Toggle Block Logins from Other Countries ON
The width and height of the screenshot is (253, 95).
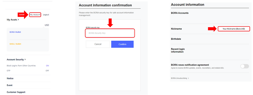(48, 66)
